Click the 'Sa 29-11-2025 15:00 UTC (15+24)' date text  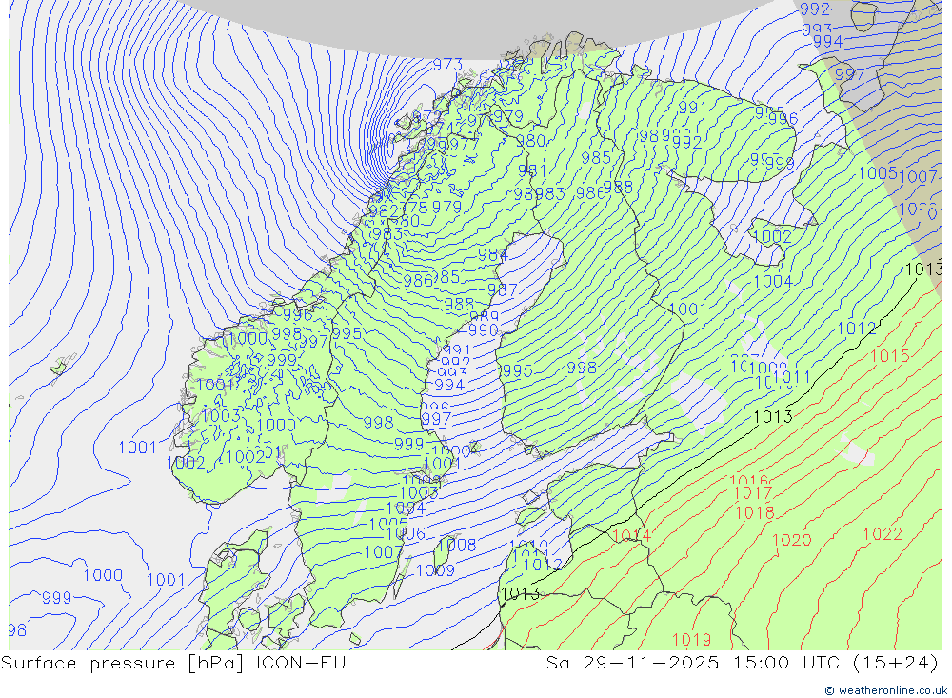click(742, 663)
